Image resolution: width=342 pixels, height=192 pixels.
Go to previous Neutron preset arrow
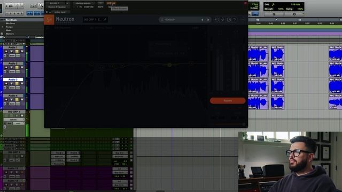click(x=203, y=20)
